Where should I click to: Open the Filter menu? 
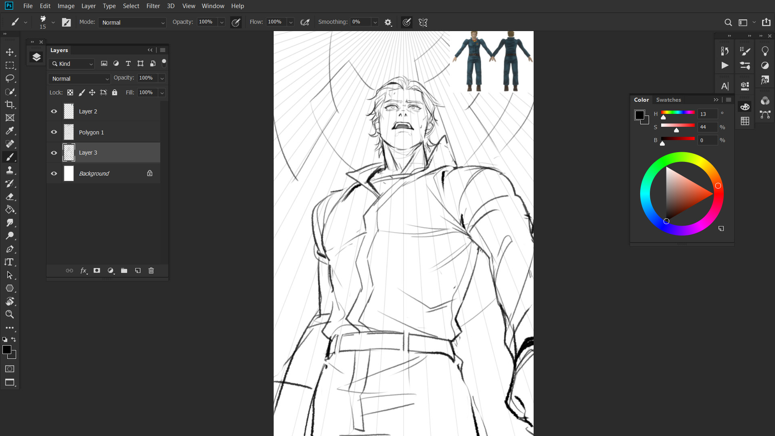click(x=153, y=6)
